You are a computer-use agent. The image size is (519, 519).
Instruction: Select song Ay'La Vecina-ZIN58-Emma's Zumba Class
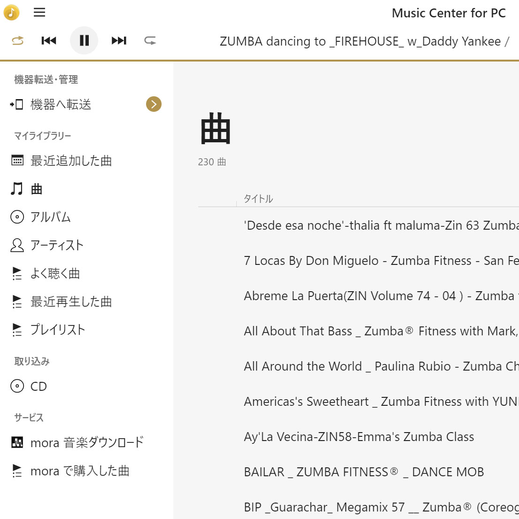[x=358, y=437]
